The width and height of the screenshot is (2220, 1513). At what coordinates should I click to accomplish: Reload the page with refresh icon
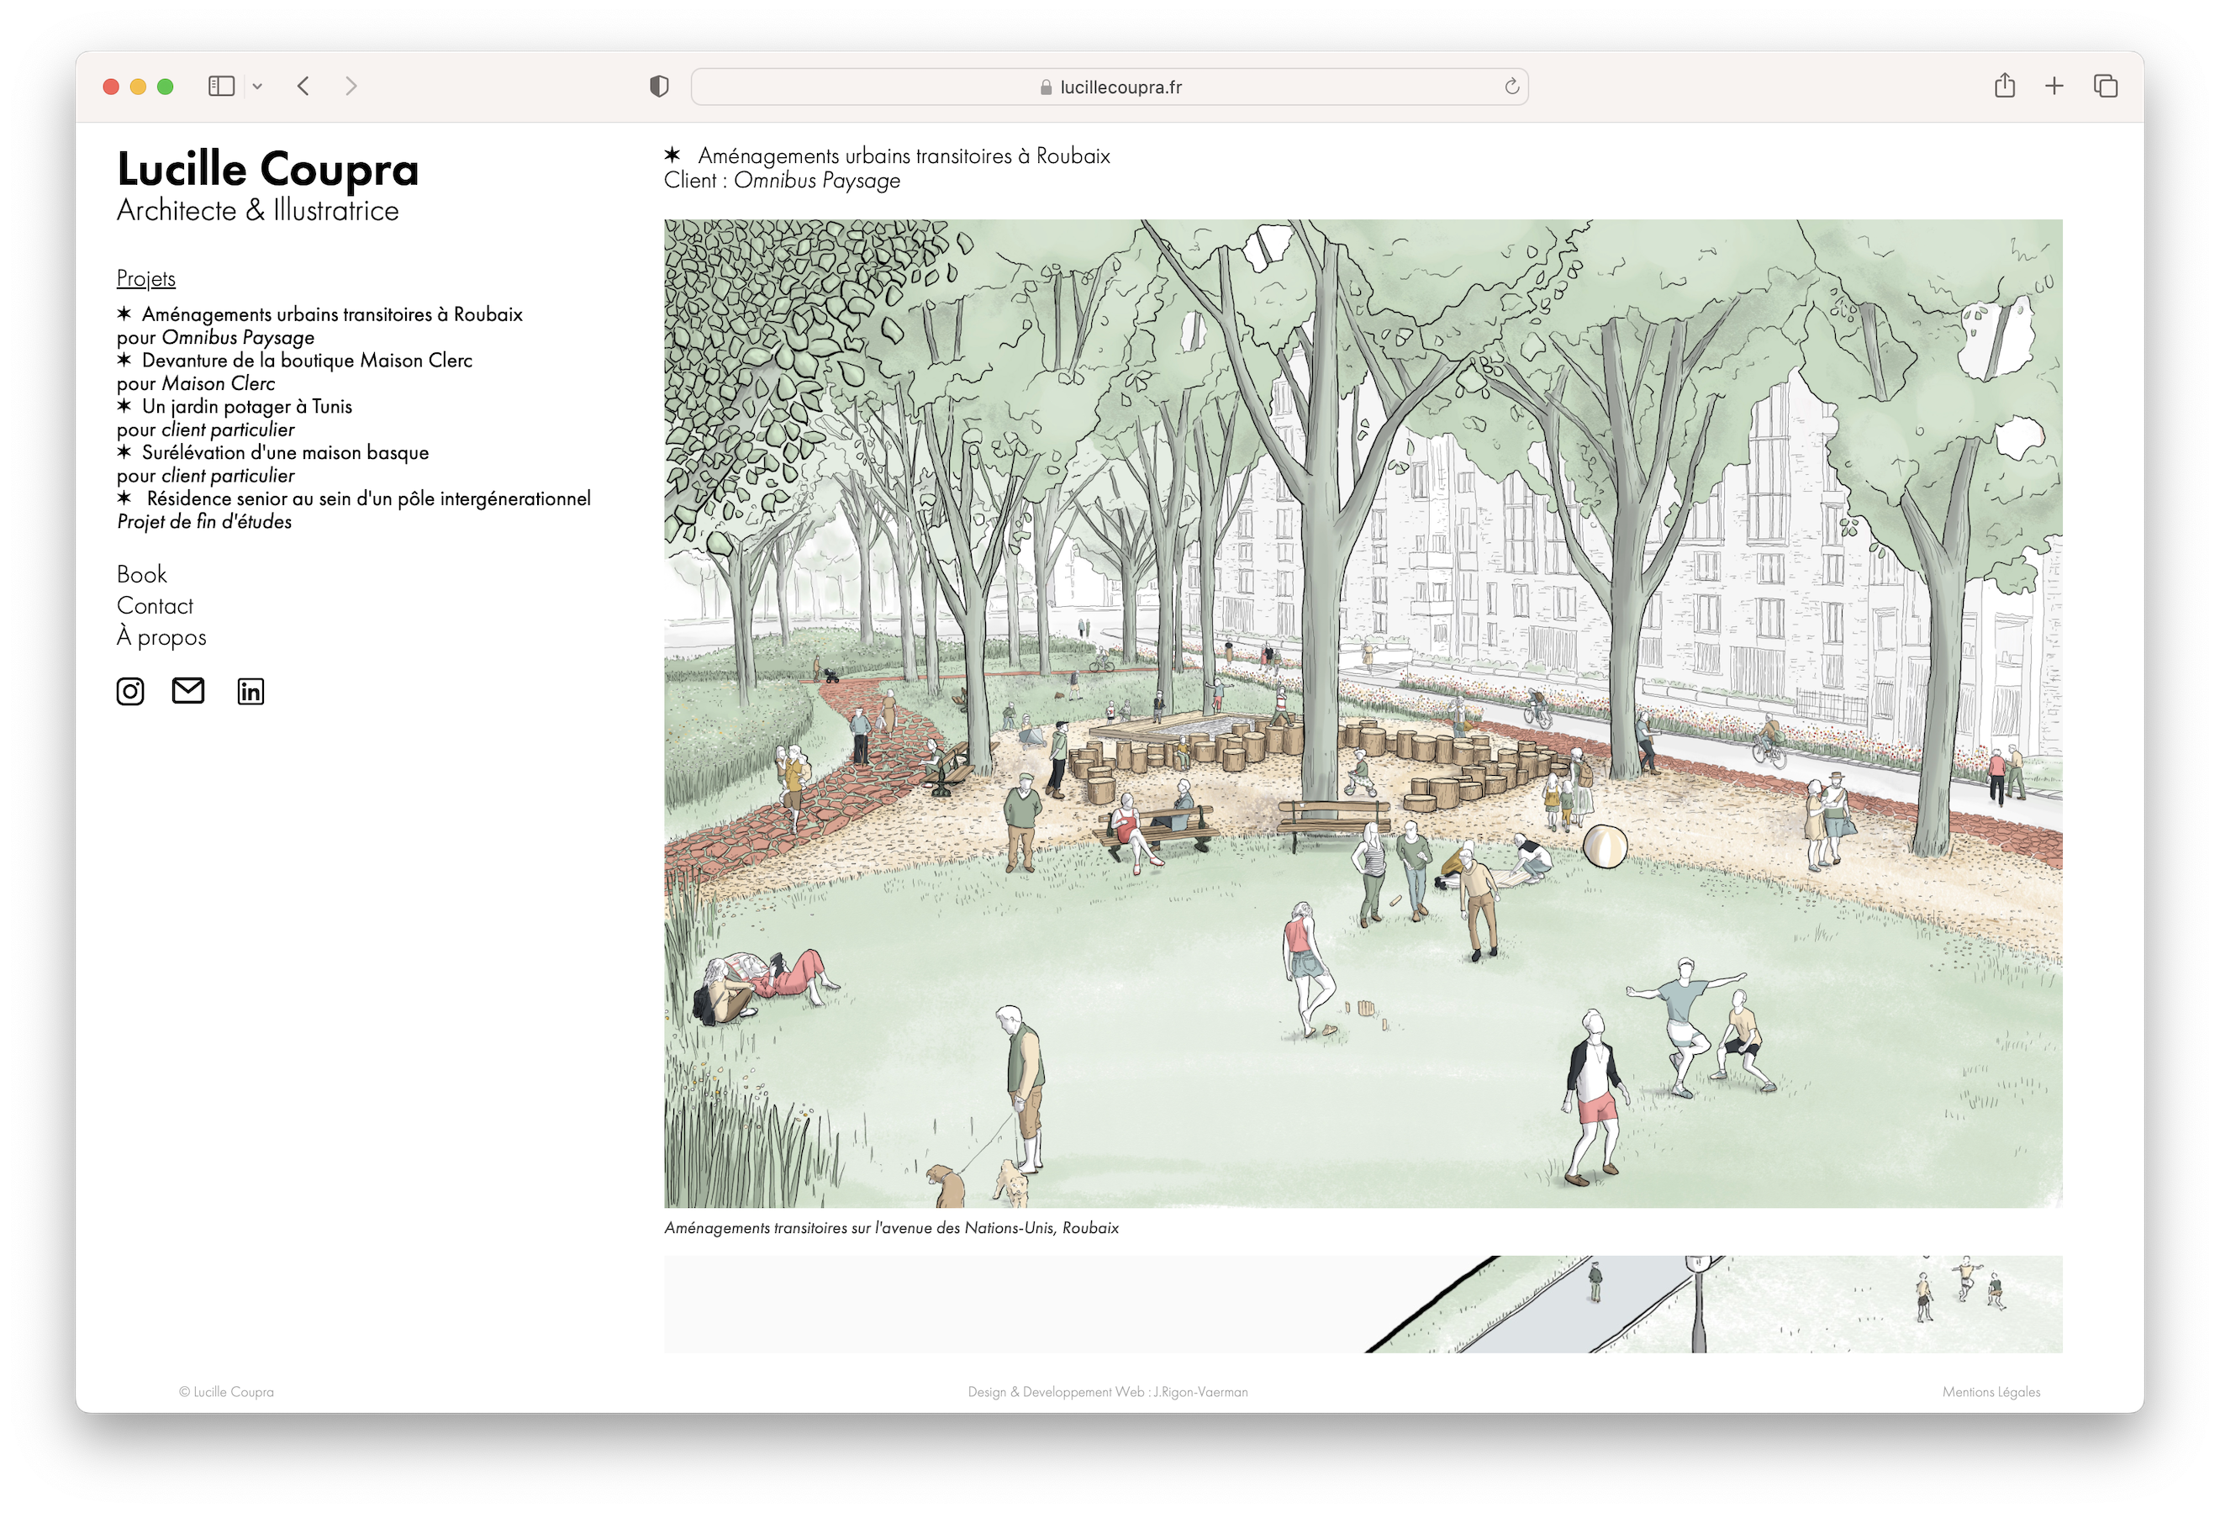pyautogui.click(x=1511, y=86)
